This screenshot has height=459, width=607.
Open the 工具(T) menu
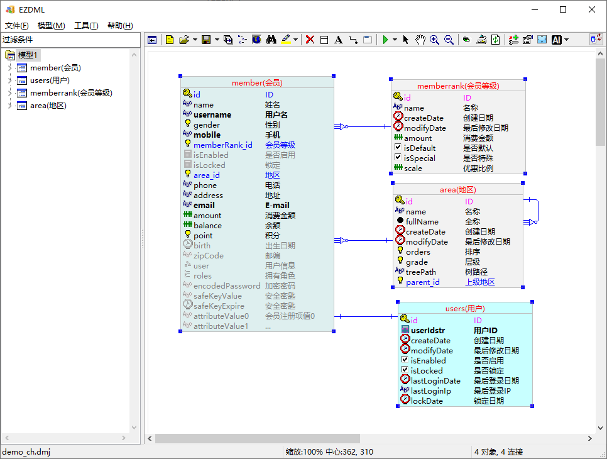86,26
